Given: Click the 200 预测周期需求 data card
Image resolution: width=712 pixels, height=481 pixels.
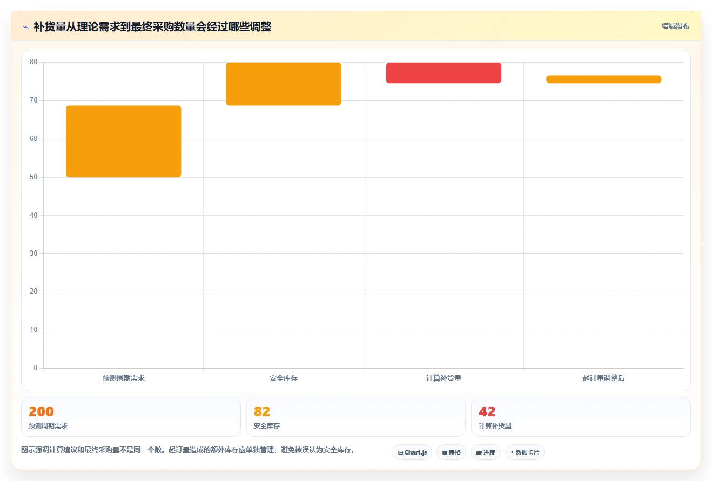Looking at the screenshot, I should pos(131,417).
